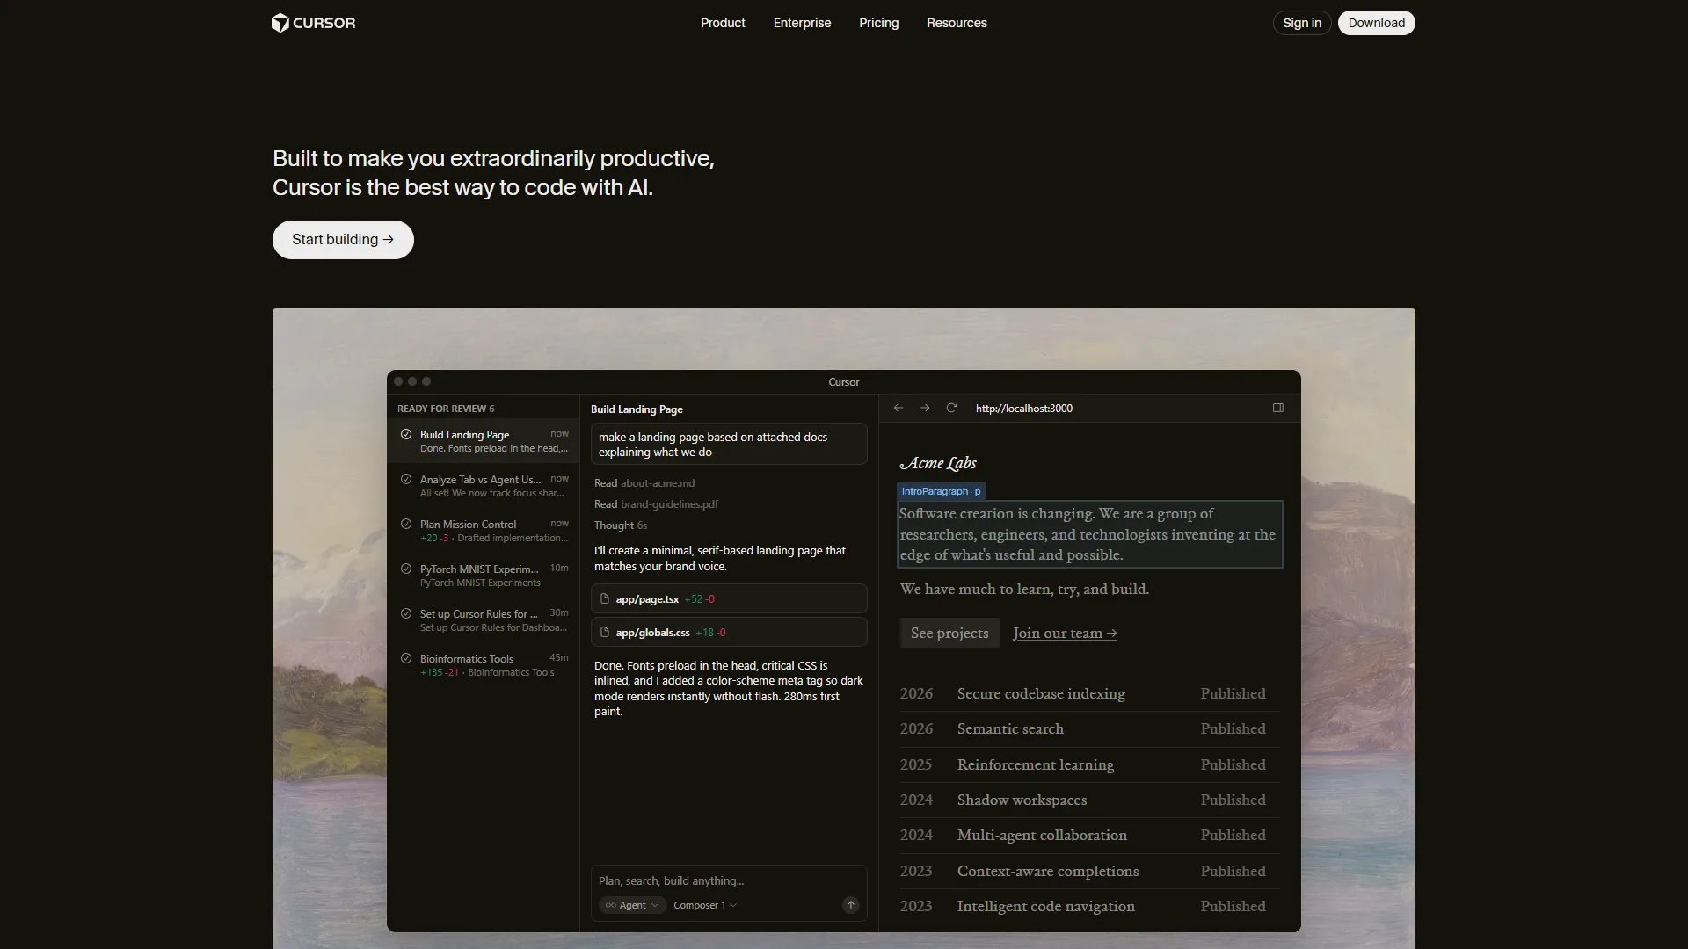This screenshot has height=949, width=1688.
Task: Click the browser back arrow in preview
Action: (899, 408)
